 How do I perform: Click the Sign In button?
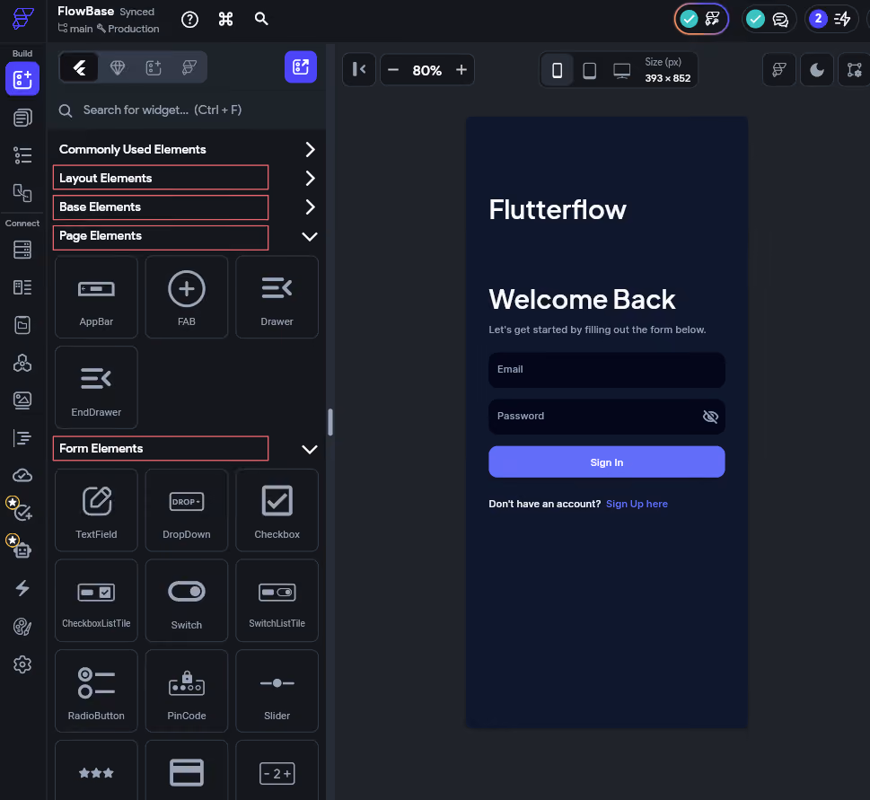(x=606, y=462)
